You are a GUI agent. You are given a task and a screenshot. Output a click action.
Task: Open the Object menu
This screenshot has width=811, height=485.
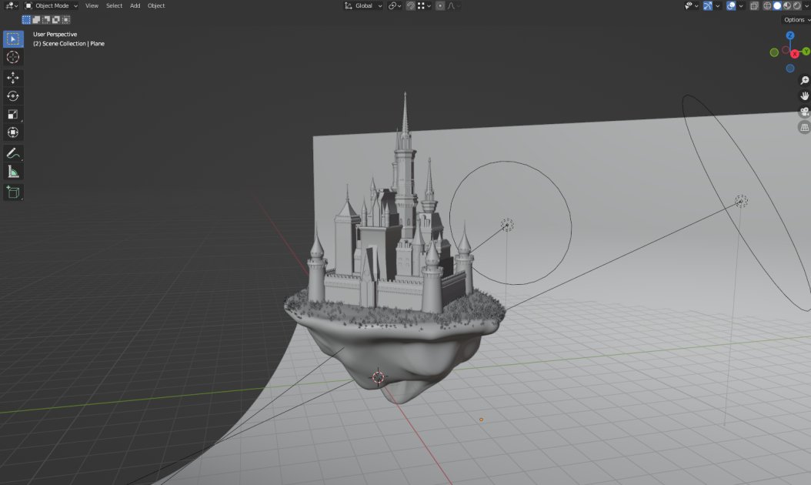coord(156,5)
